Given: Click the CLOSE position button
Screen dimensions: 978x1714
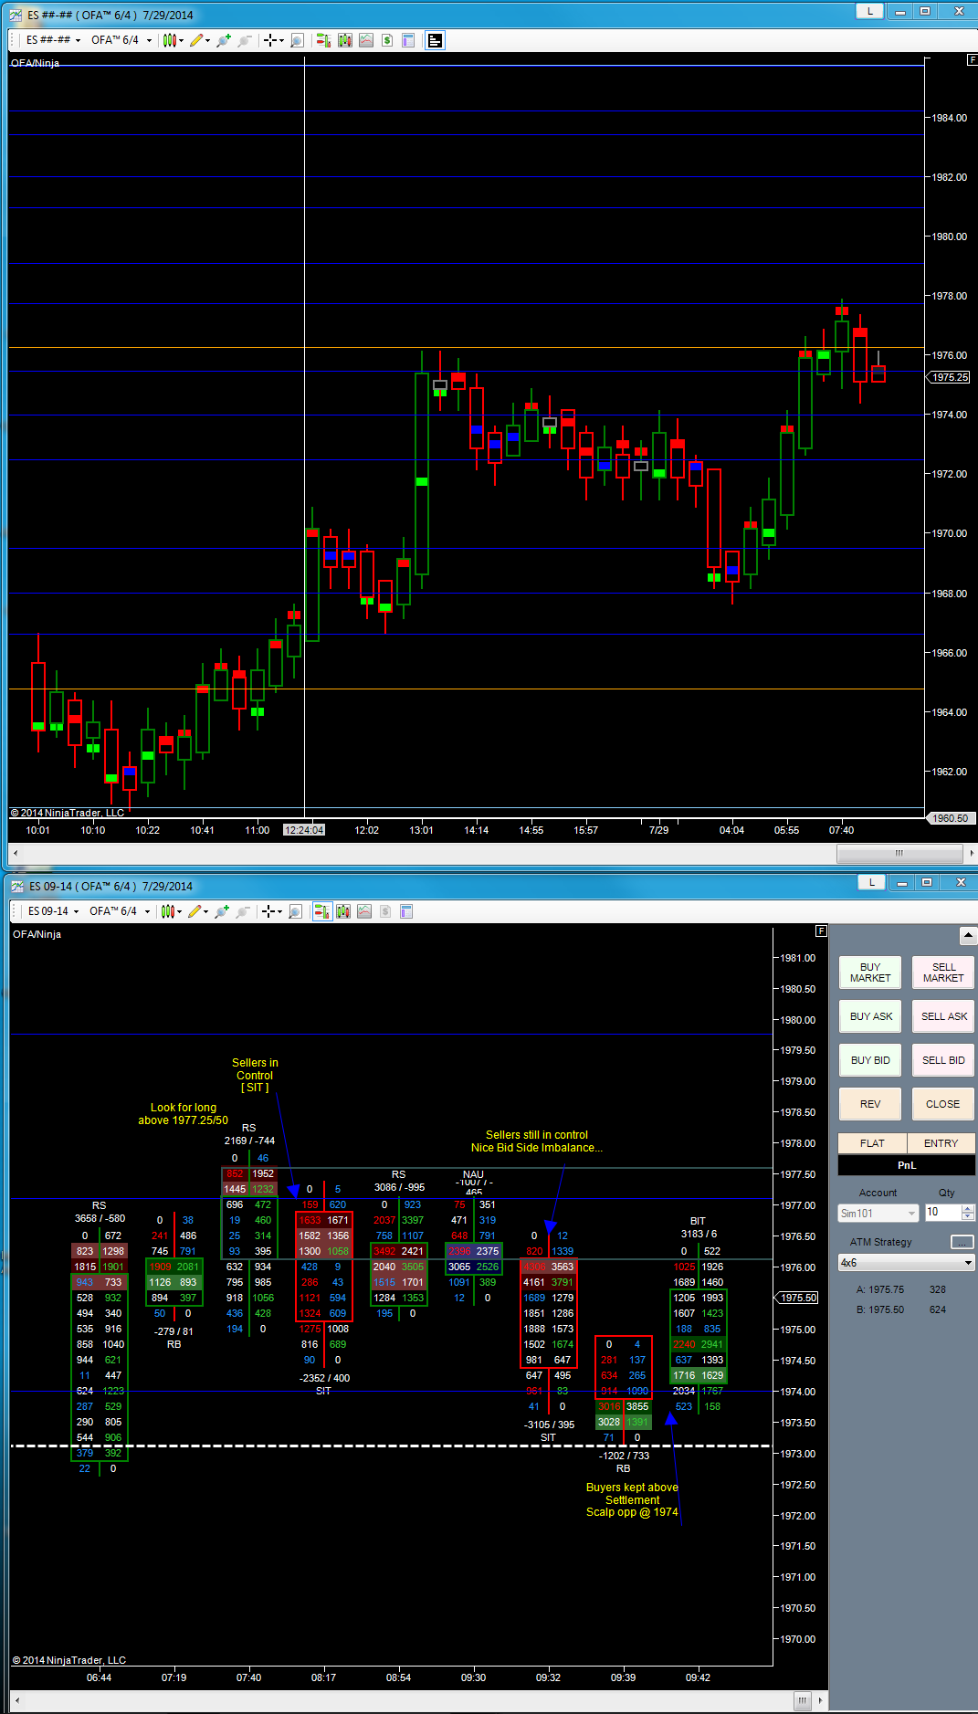Looking at the screenshot, I should [x=943, y=1104].
